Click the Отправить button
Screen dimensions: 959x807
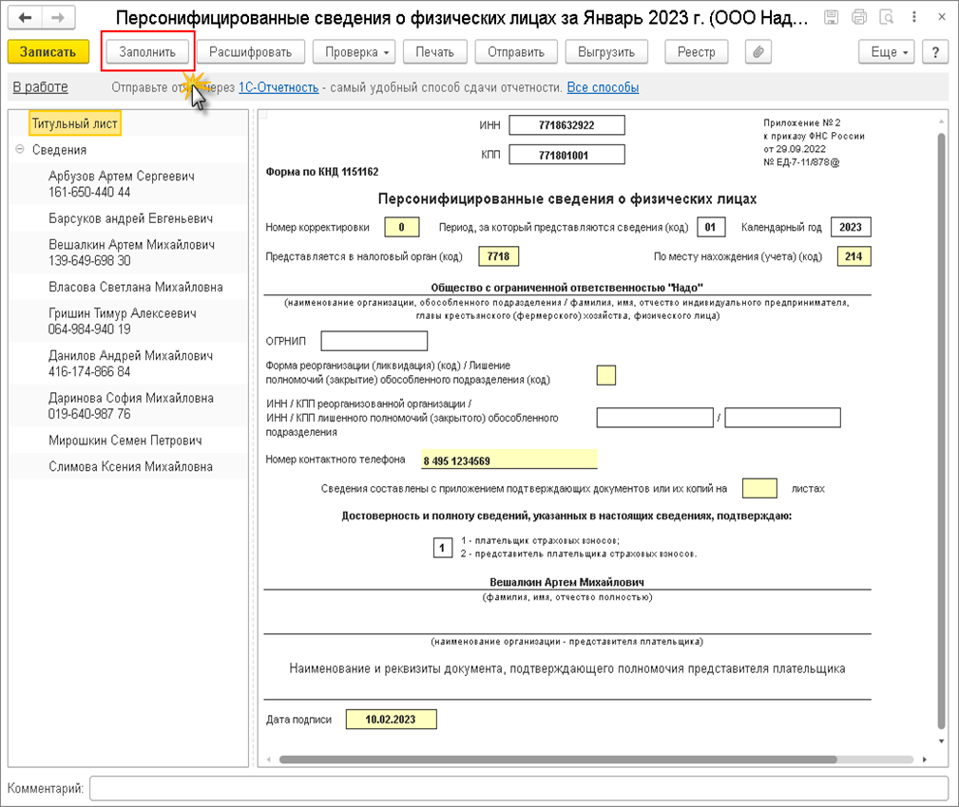point(516,52)
